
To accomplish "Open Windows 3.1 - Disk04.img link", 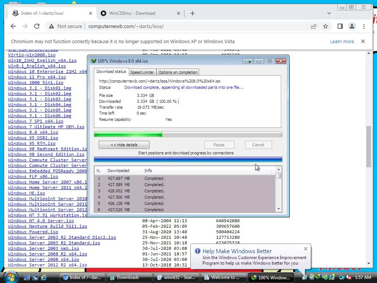I will [x=39, y=105].
